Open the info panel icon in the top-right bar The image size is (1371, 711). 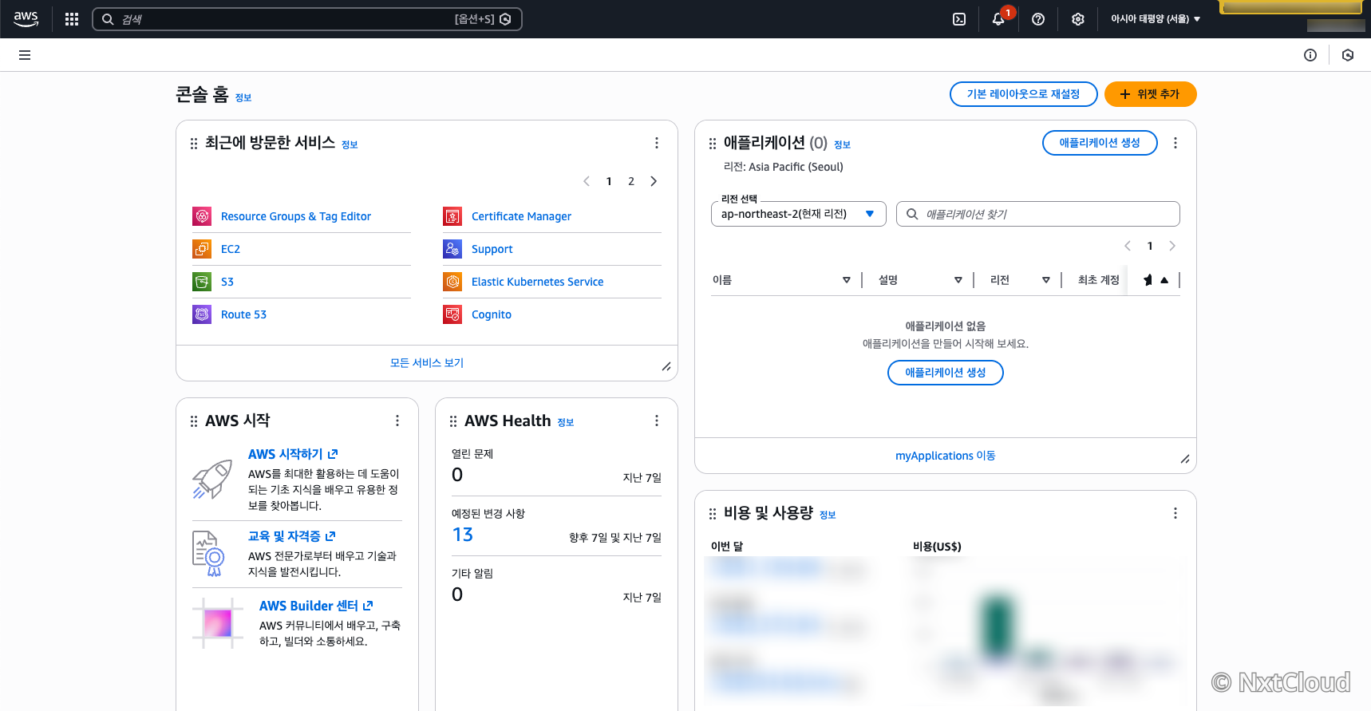(x=1310, y=55)
